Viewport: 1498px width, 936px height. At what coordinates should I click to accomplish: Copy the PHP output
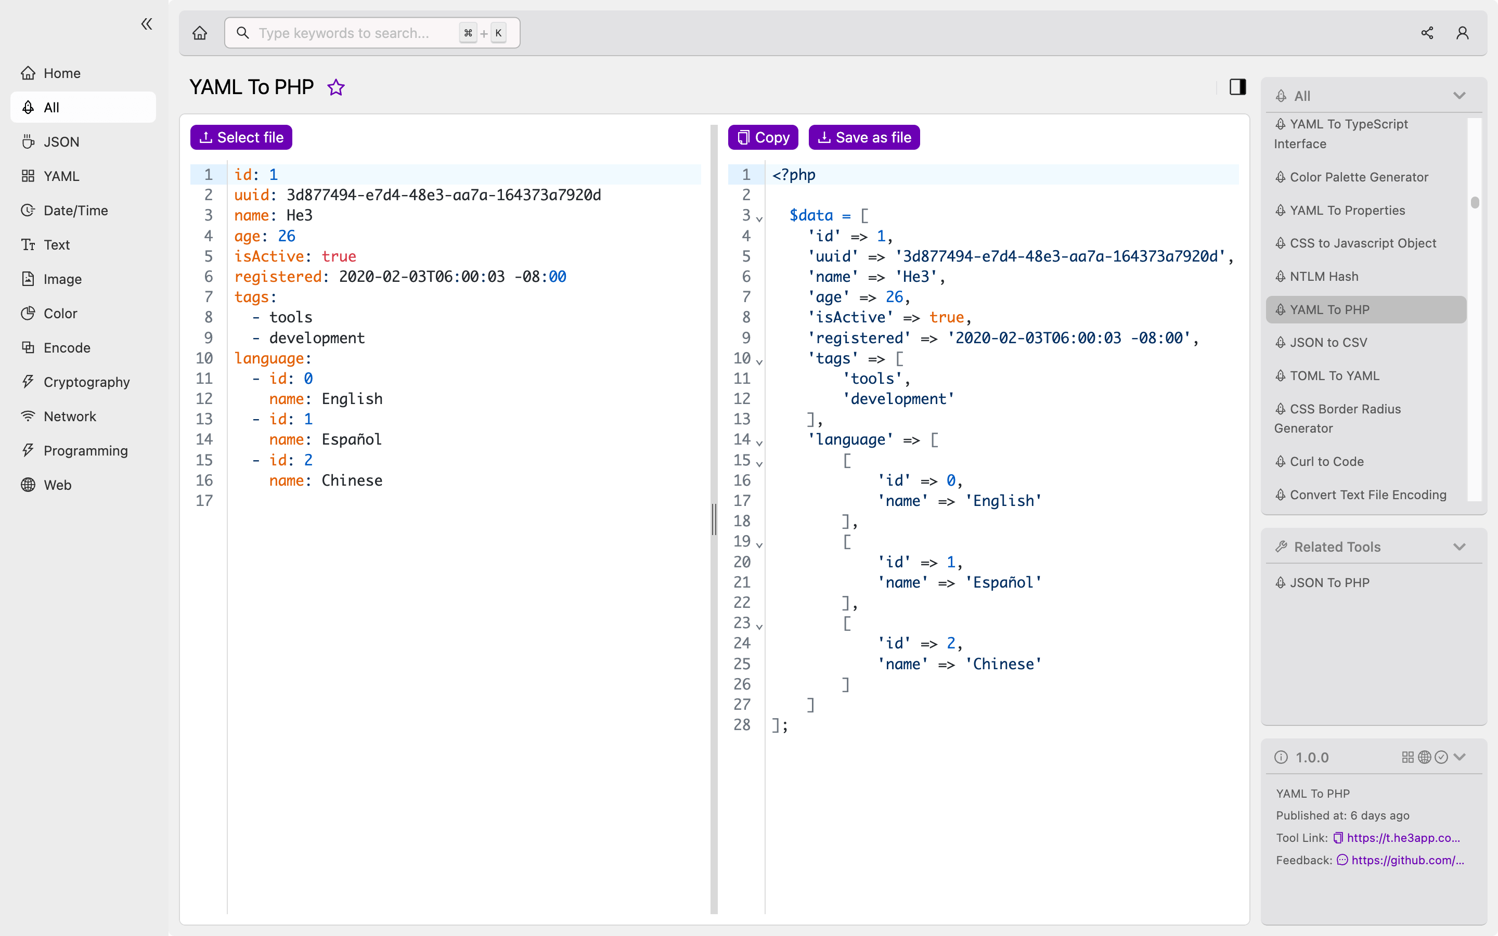(x=763, y=137)
